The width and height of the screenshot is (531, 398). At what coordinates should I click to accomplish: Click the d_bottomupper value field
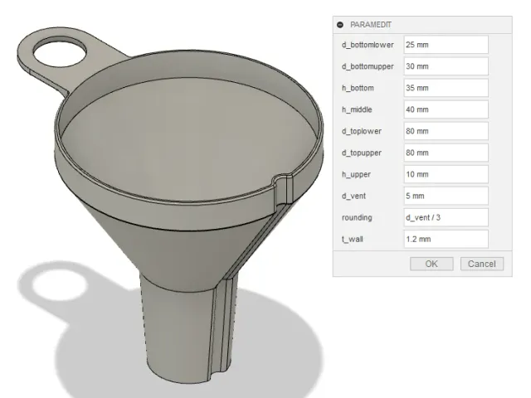[x=446, y=66]
